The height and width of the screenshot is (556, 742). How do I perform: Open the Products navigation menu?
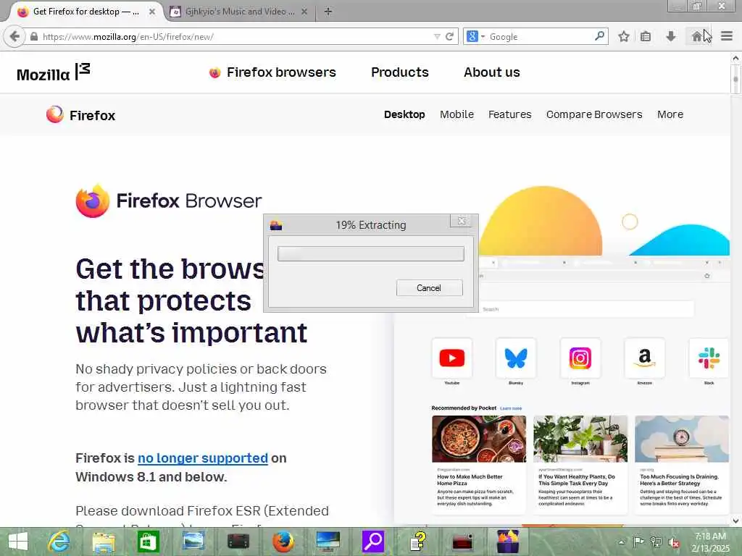pos(400,72)
